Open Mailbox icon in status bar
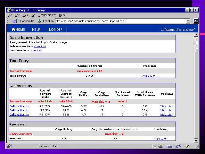Image resolution: width=205 pixels, height=154 pixels. (169, 146)
